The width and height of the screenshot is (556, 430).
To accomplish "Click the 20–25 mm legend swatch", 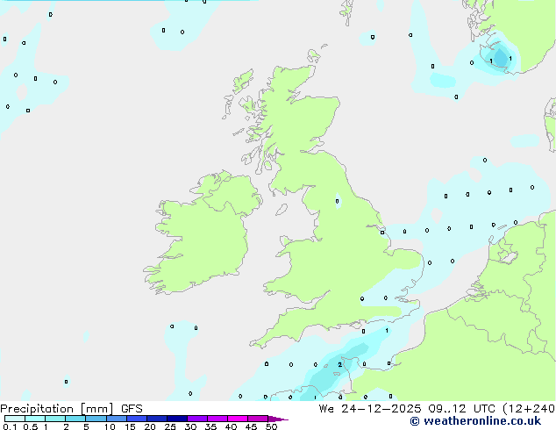I will pos(156,419).
